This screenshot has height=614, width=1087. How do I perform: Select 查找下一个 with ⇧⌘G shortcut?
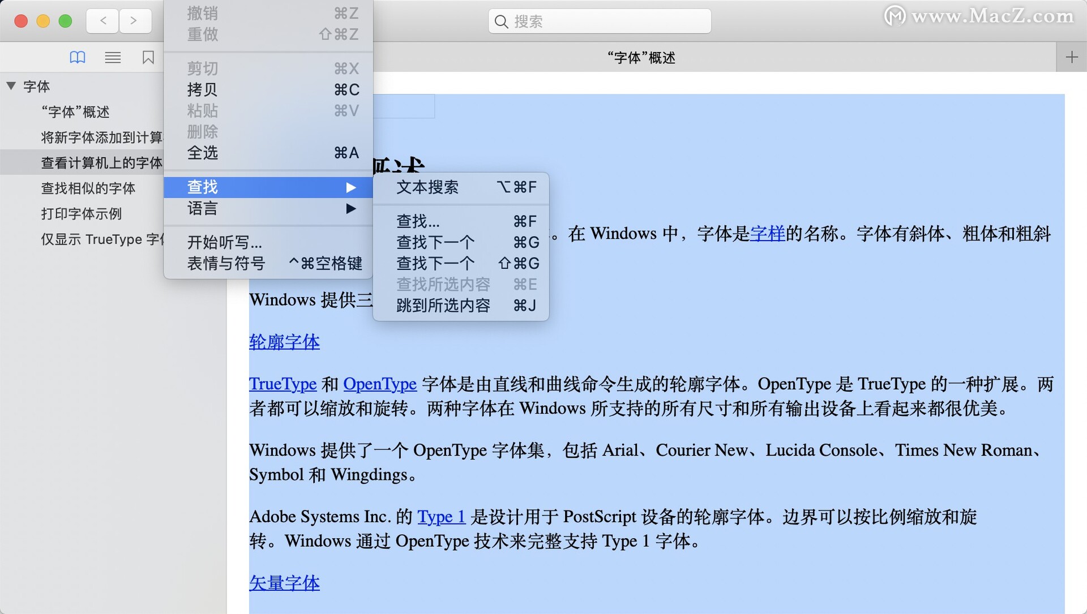click(x=461, y=263)
